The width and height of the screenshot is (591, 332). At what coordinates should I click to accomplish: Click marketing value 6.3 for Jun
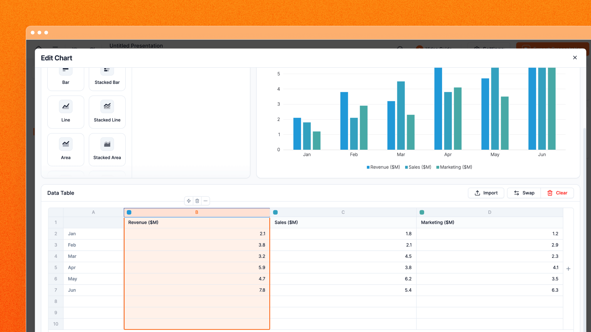point(490,290)
